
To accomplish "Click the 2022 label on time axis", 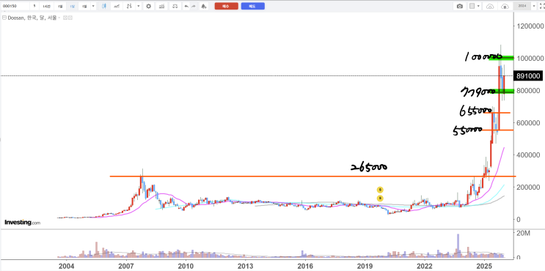I will [x=425, y=266].
